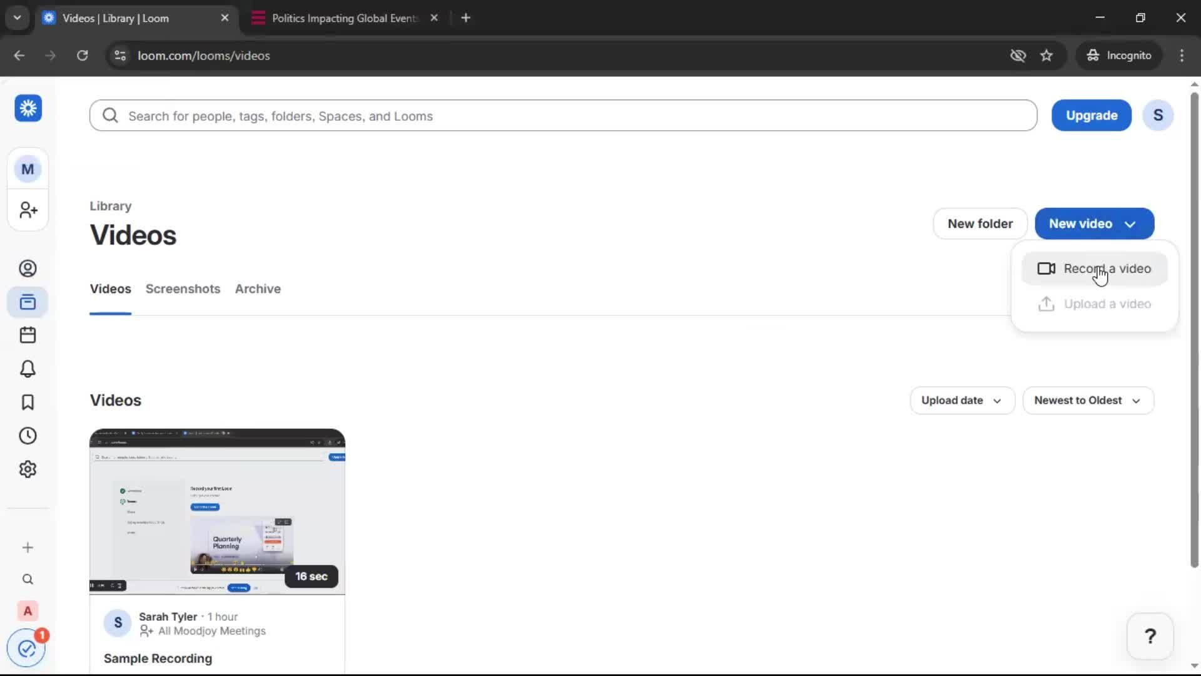Open the contacts icon in the sidebar
The height and width of the screenshot is (676, 1201).
[x=28, y=268]
